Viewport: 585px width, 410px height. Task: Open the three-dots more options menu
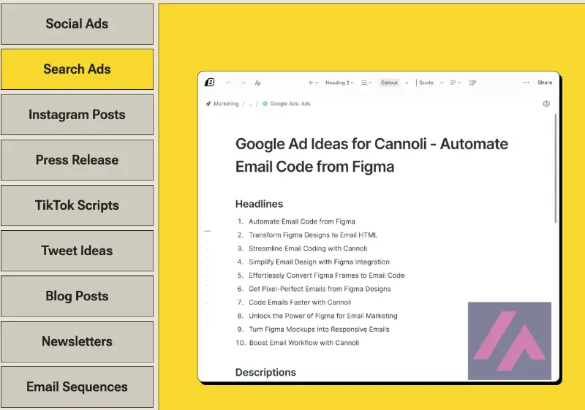[x=526, y=83]
